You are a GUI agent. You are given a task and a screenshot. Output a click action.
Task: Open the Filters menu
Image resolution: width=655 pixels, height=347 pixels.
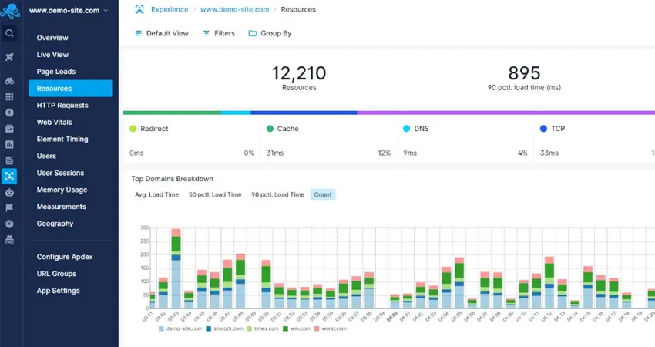coord(219,33)
